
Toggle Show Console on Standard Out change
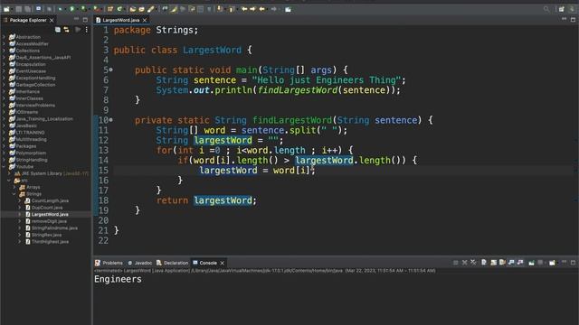(511, 263)
